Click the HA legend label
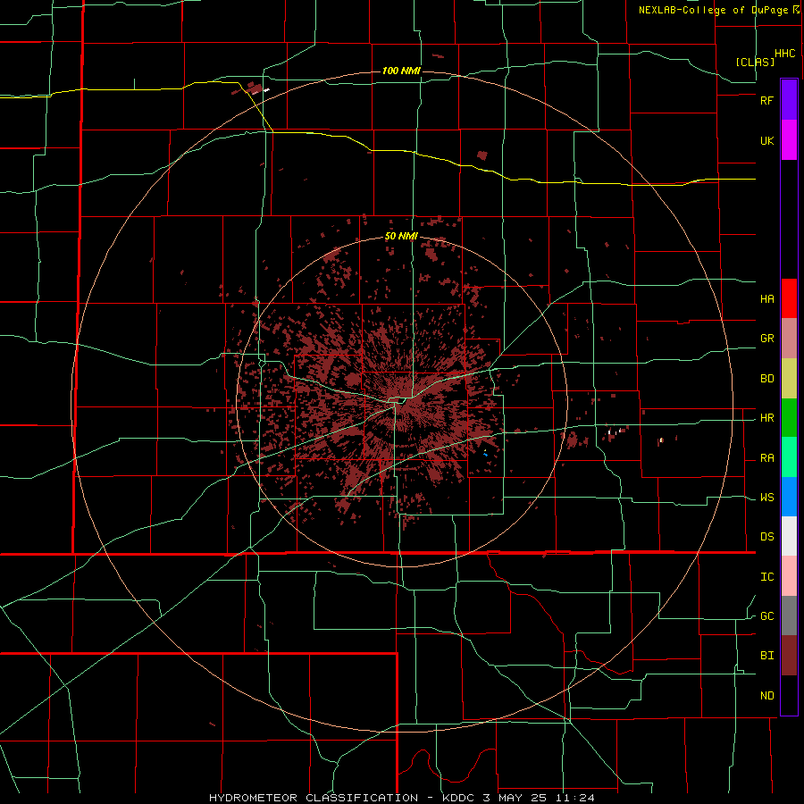The width and height of the screenshot is (804, 804). point(766,299)
